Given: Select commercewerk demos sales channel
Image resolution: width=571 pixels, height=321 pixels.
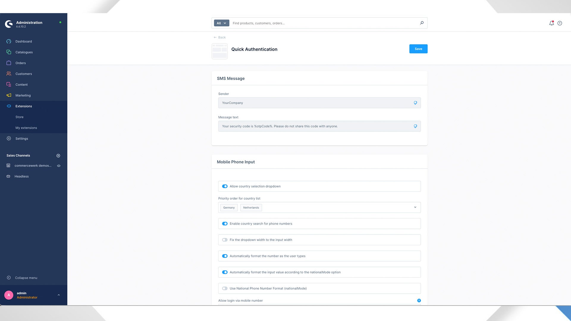Looking at the screenshot, I should pyautogui.click(x=33, y=166).
